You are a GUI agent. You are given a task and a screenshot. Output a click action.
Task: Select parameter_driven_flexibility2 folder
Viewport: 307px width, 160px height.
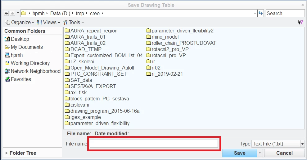pyautogui.click(x=180, y=31)
